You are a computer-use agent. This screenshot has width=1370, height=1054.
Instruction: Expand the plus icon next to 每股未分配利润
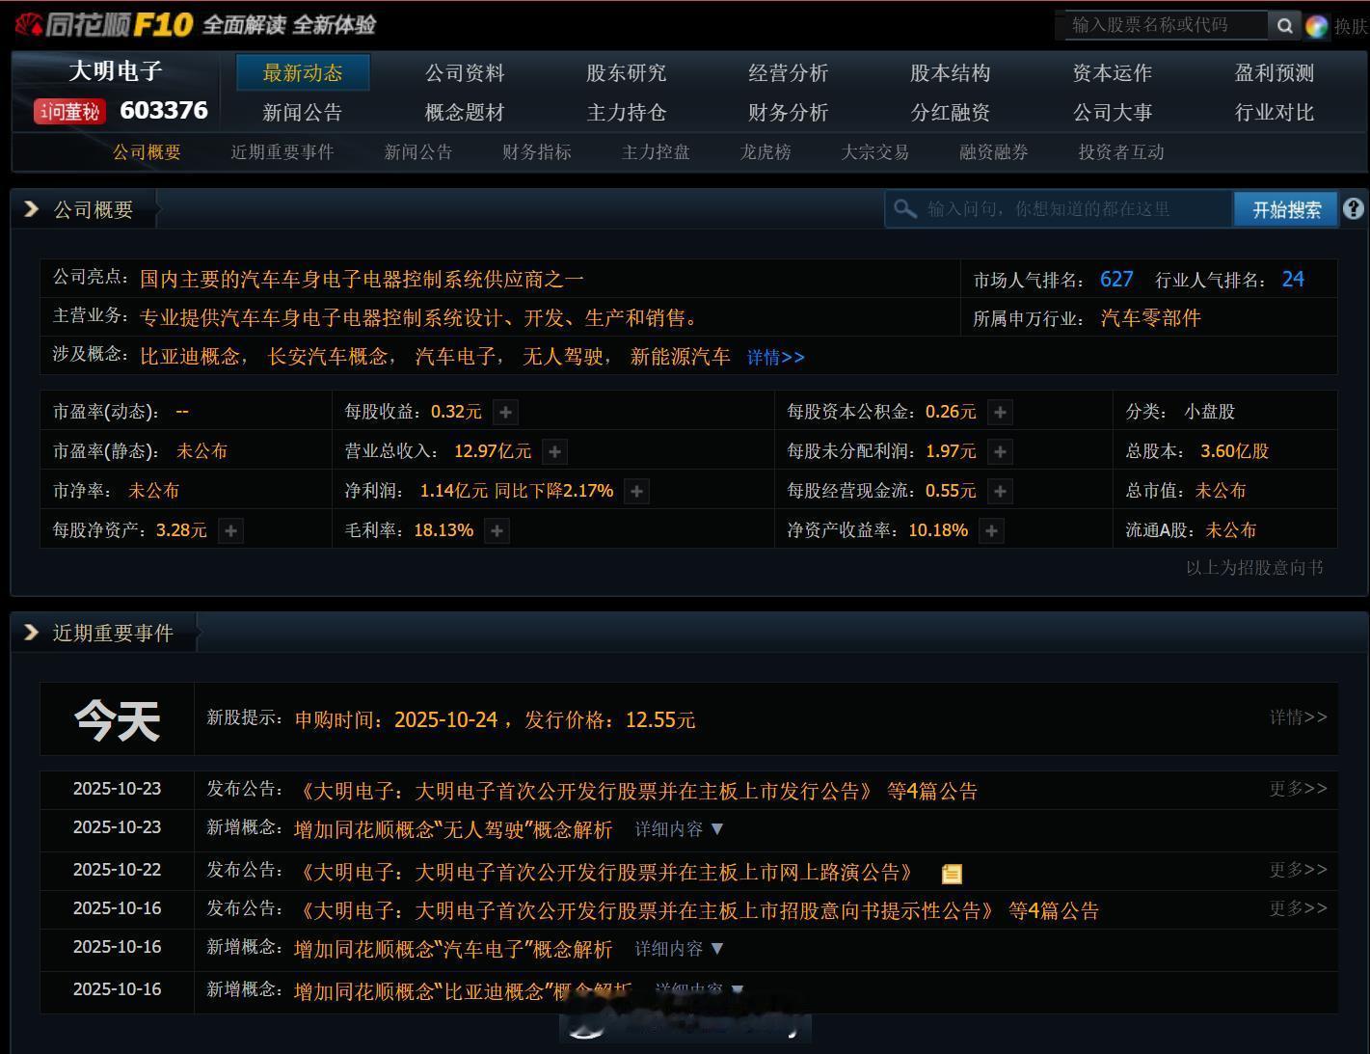1000,451
